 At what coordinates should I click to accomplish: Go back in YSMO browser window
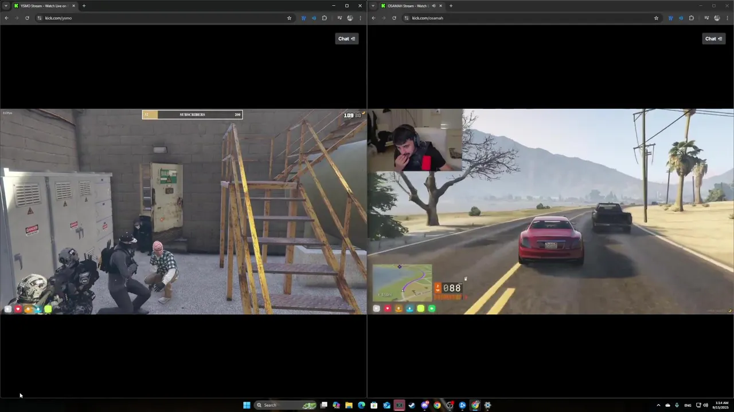tap(6, 18)
